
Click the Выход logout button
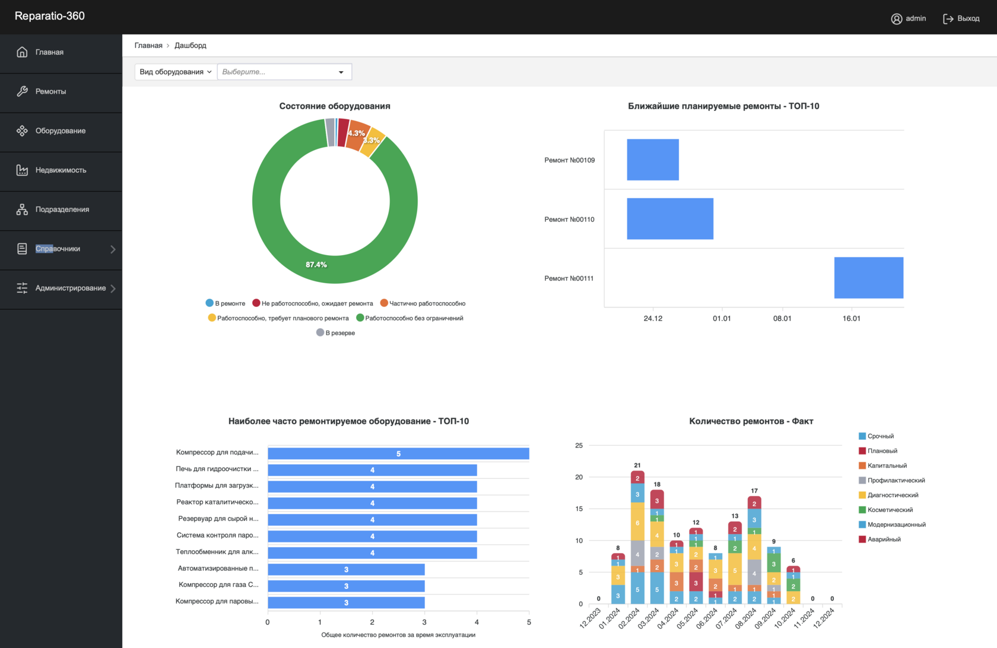coord(961,19)
